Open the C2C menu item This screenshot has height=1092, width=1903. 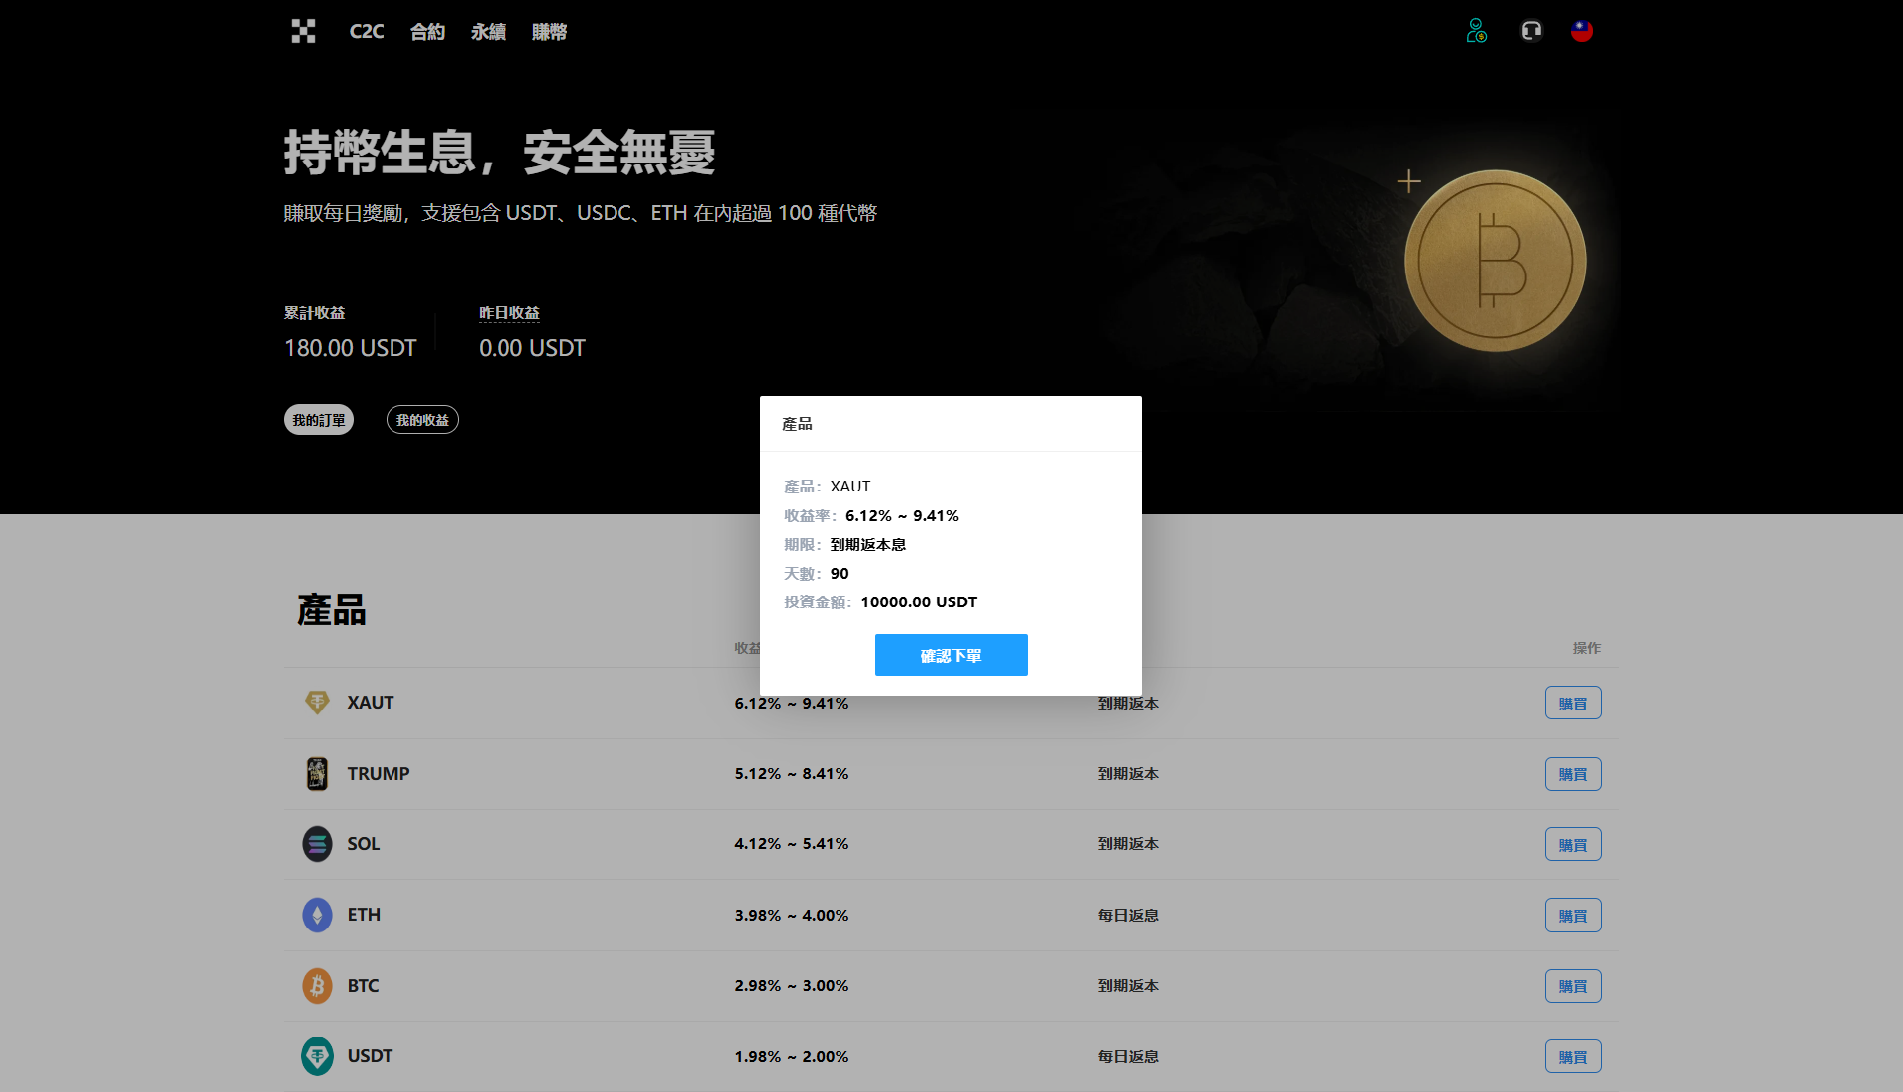(x=366, y=32)
